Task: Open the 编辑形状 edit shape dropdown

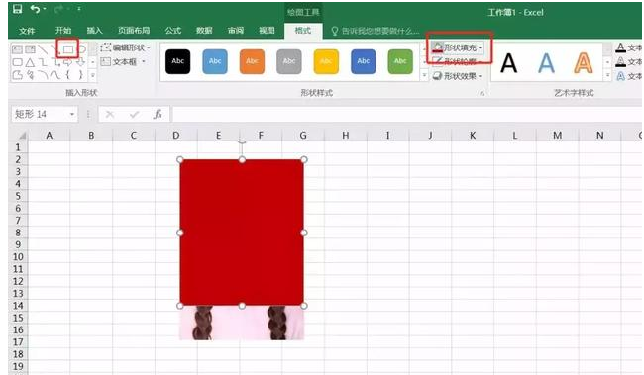Action: 125,48
